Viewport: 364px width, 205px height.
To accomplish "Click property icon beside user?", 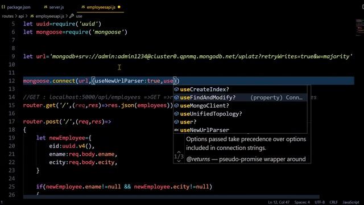I will click(176, 122).
